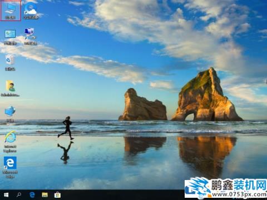Image resolution: width=267 pixels, height=200 pixels.
Task: Select the blue folder-shaped icon above Internet Explorer
Action: point(10,114)
